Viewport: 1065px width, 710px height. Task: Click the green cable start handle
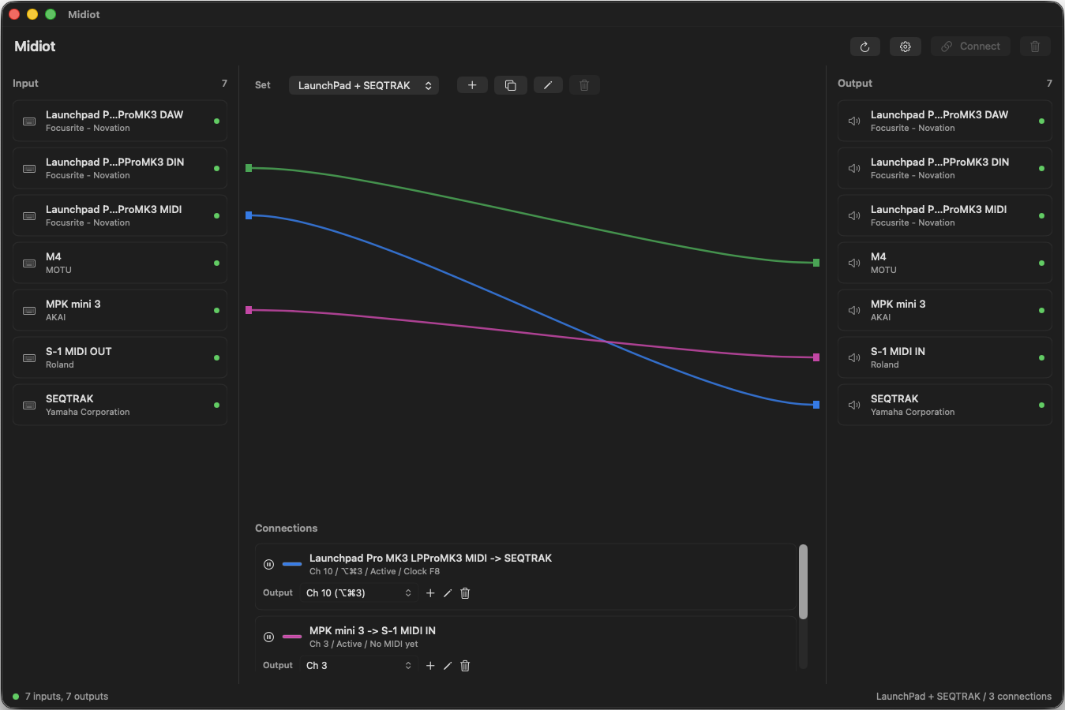tap(249, 168)
